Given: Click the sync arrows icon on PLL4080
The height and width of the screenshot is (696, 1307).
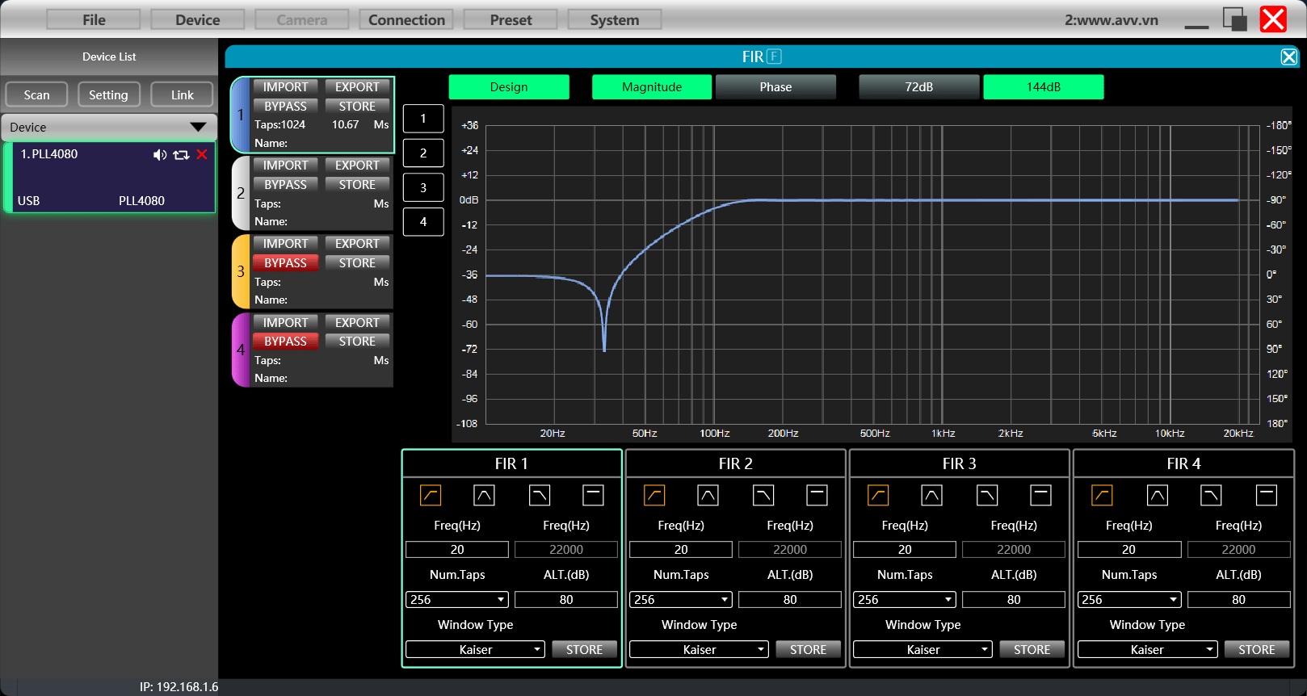Looking at the screenshot, I should pos(181,155).
